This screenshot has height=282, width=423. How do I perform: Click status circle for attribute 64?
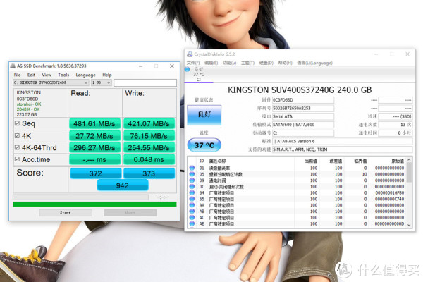pyautogui.click(x=192, y=192)
